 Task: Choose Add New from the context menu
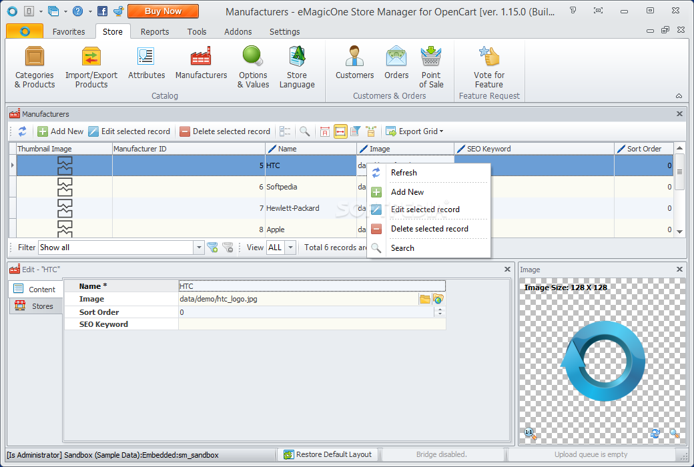click(x=428, y=192)
